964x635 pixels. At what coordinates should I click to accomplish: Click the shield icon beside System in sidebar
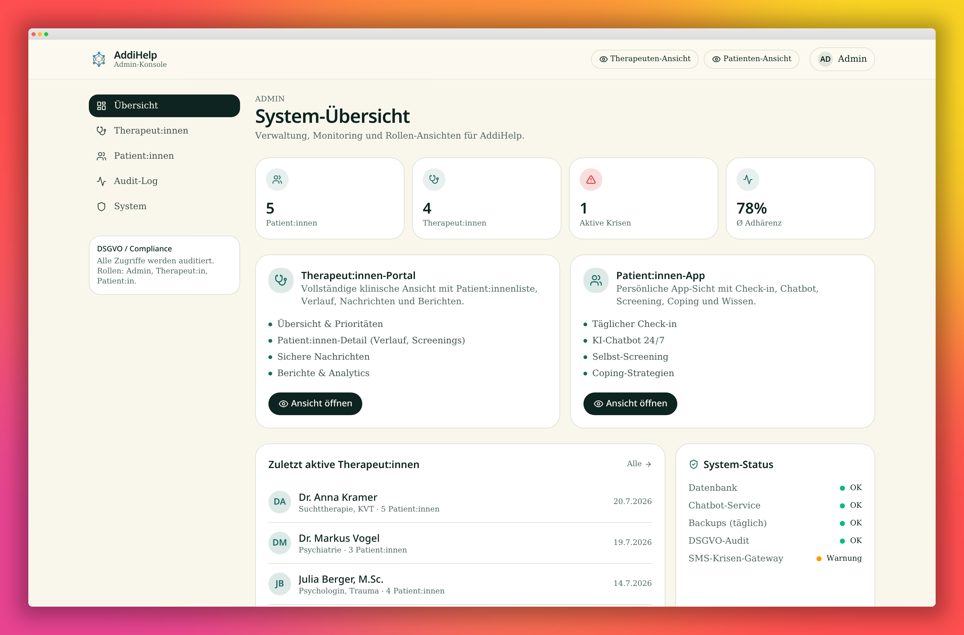(x=101, y=207)
